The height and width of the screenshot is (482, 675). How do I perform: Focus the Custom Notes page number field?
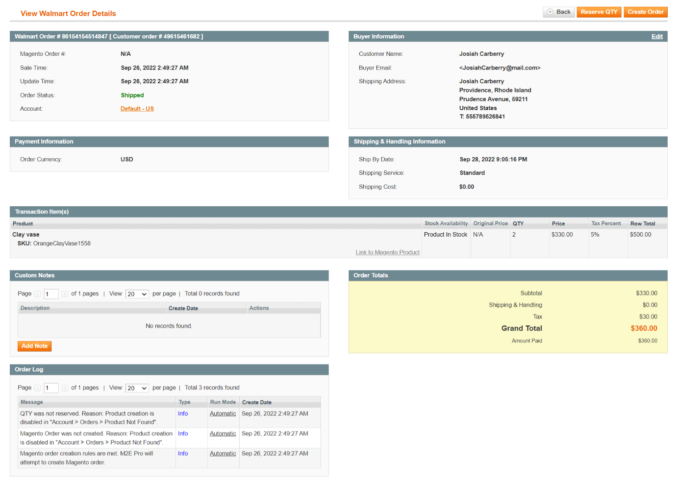click(x=51, y=294)
